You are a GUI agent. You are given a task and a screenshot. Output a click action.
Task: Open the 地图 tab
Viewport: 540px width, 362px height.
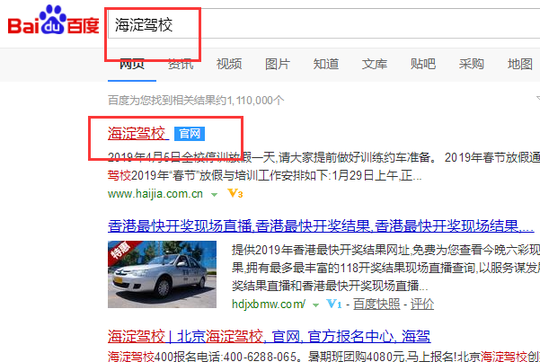pos(520,64)
